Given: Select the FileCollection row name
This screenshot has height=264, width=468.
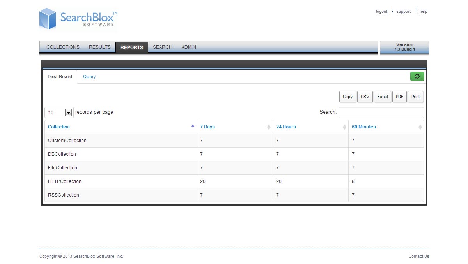Looking at the screenshot, I should click(62, 168).
